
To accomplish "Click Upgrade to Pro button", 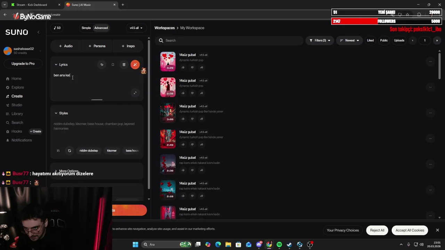I will [x=23, y=64].
